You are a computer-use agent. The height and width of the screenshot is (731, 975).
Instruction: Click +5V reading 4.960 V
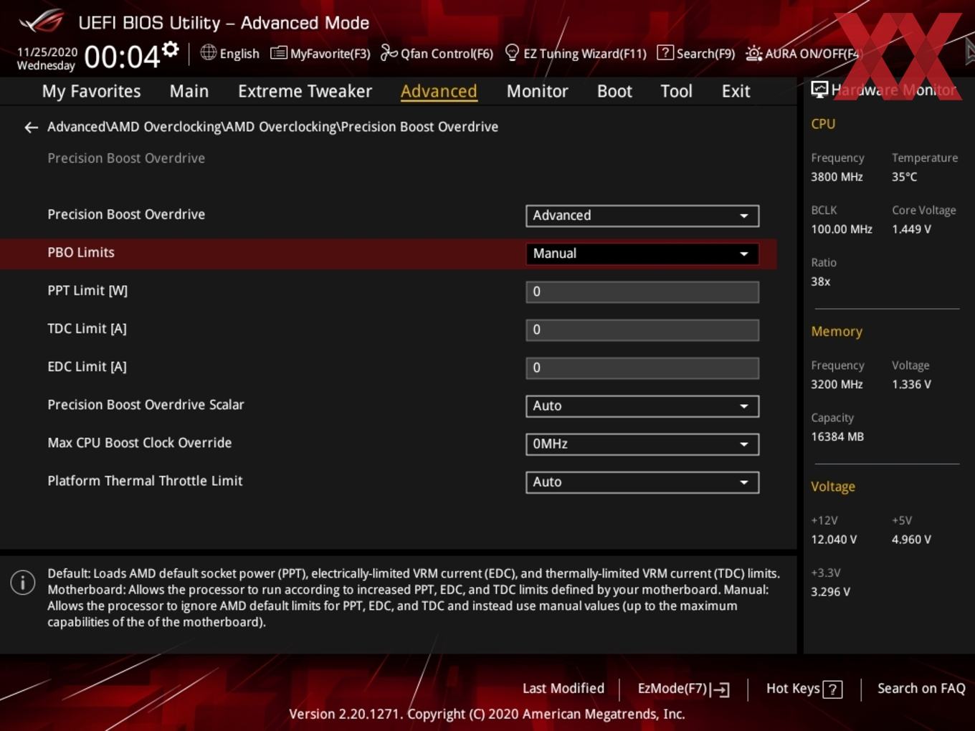pyautogui.click(x=911, y=540)
